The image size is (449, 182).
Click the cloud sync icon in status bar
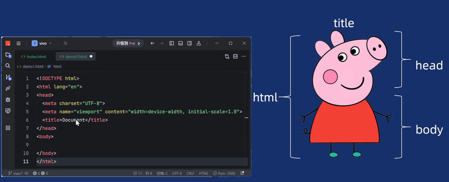(27, 174)
